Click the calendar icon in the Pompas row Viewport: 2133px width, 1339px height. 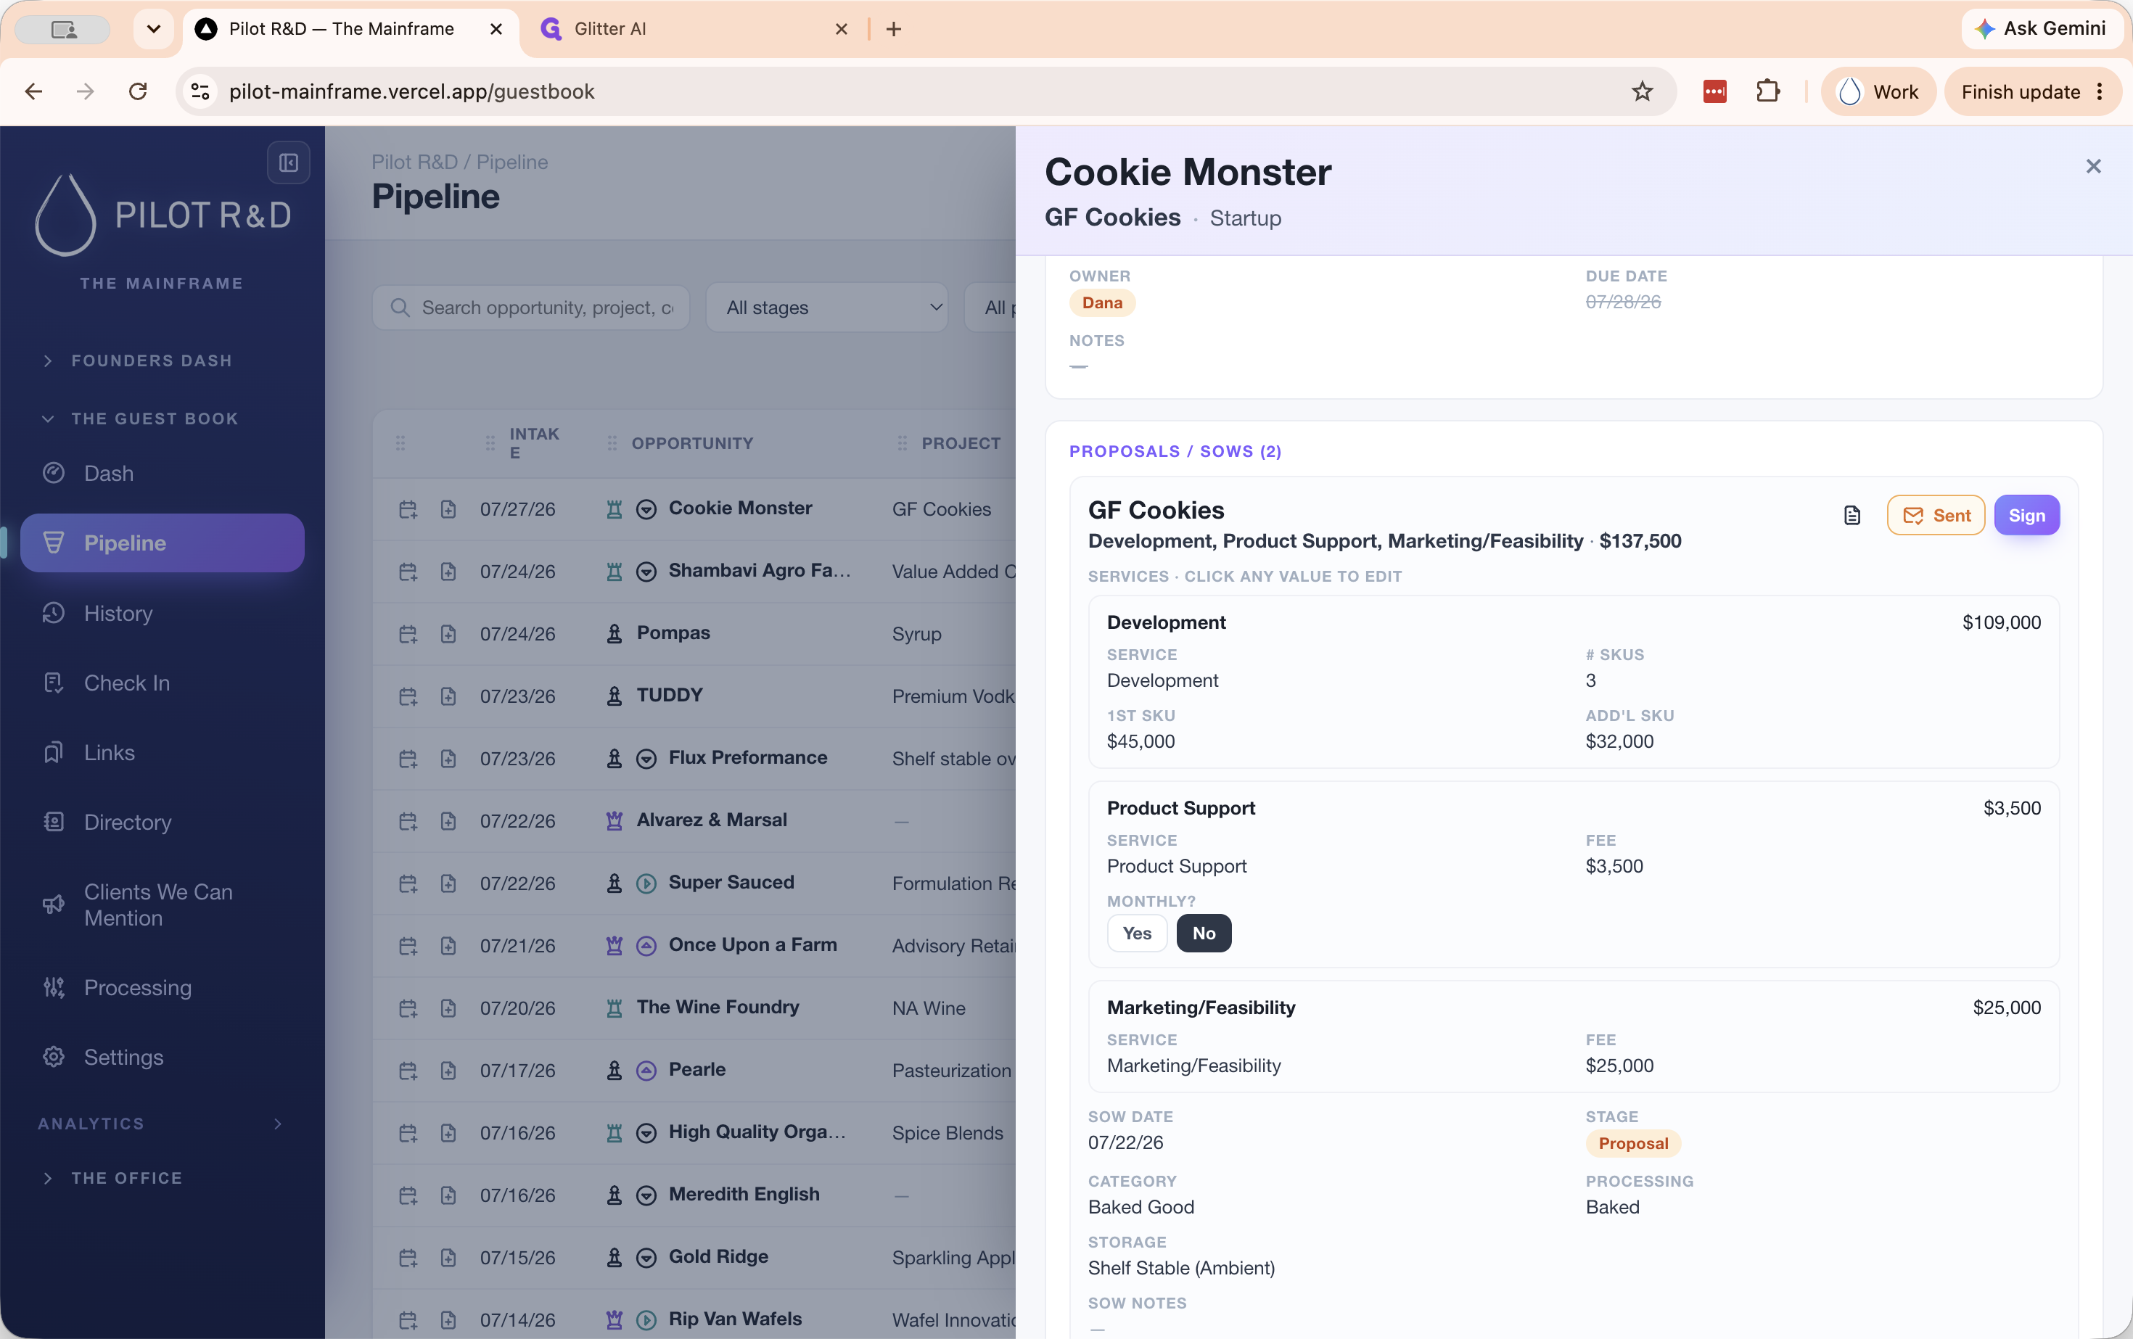pos(408,634)
